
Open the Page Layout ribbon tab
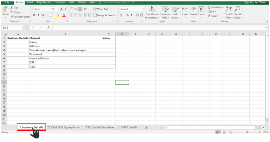[44, 2]
